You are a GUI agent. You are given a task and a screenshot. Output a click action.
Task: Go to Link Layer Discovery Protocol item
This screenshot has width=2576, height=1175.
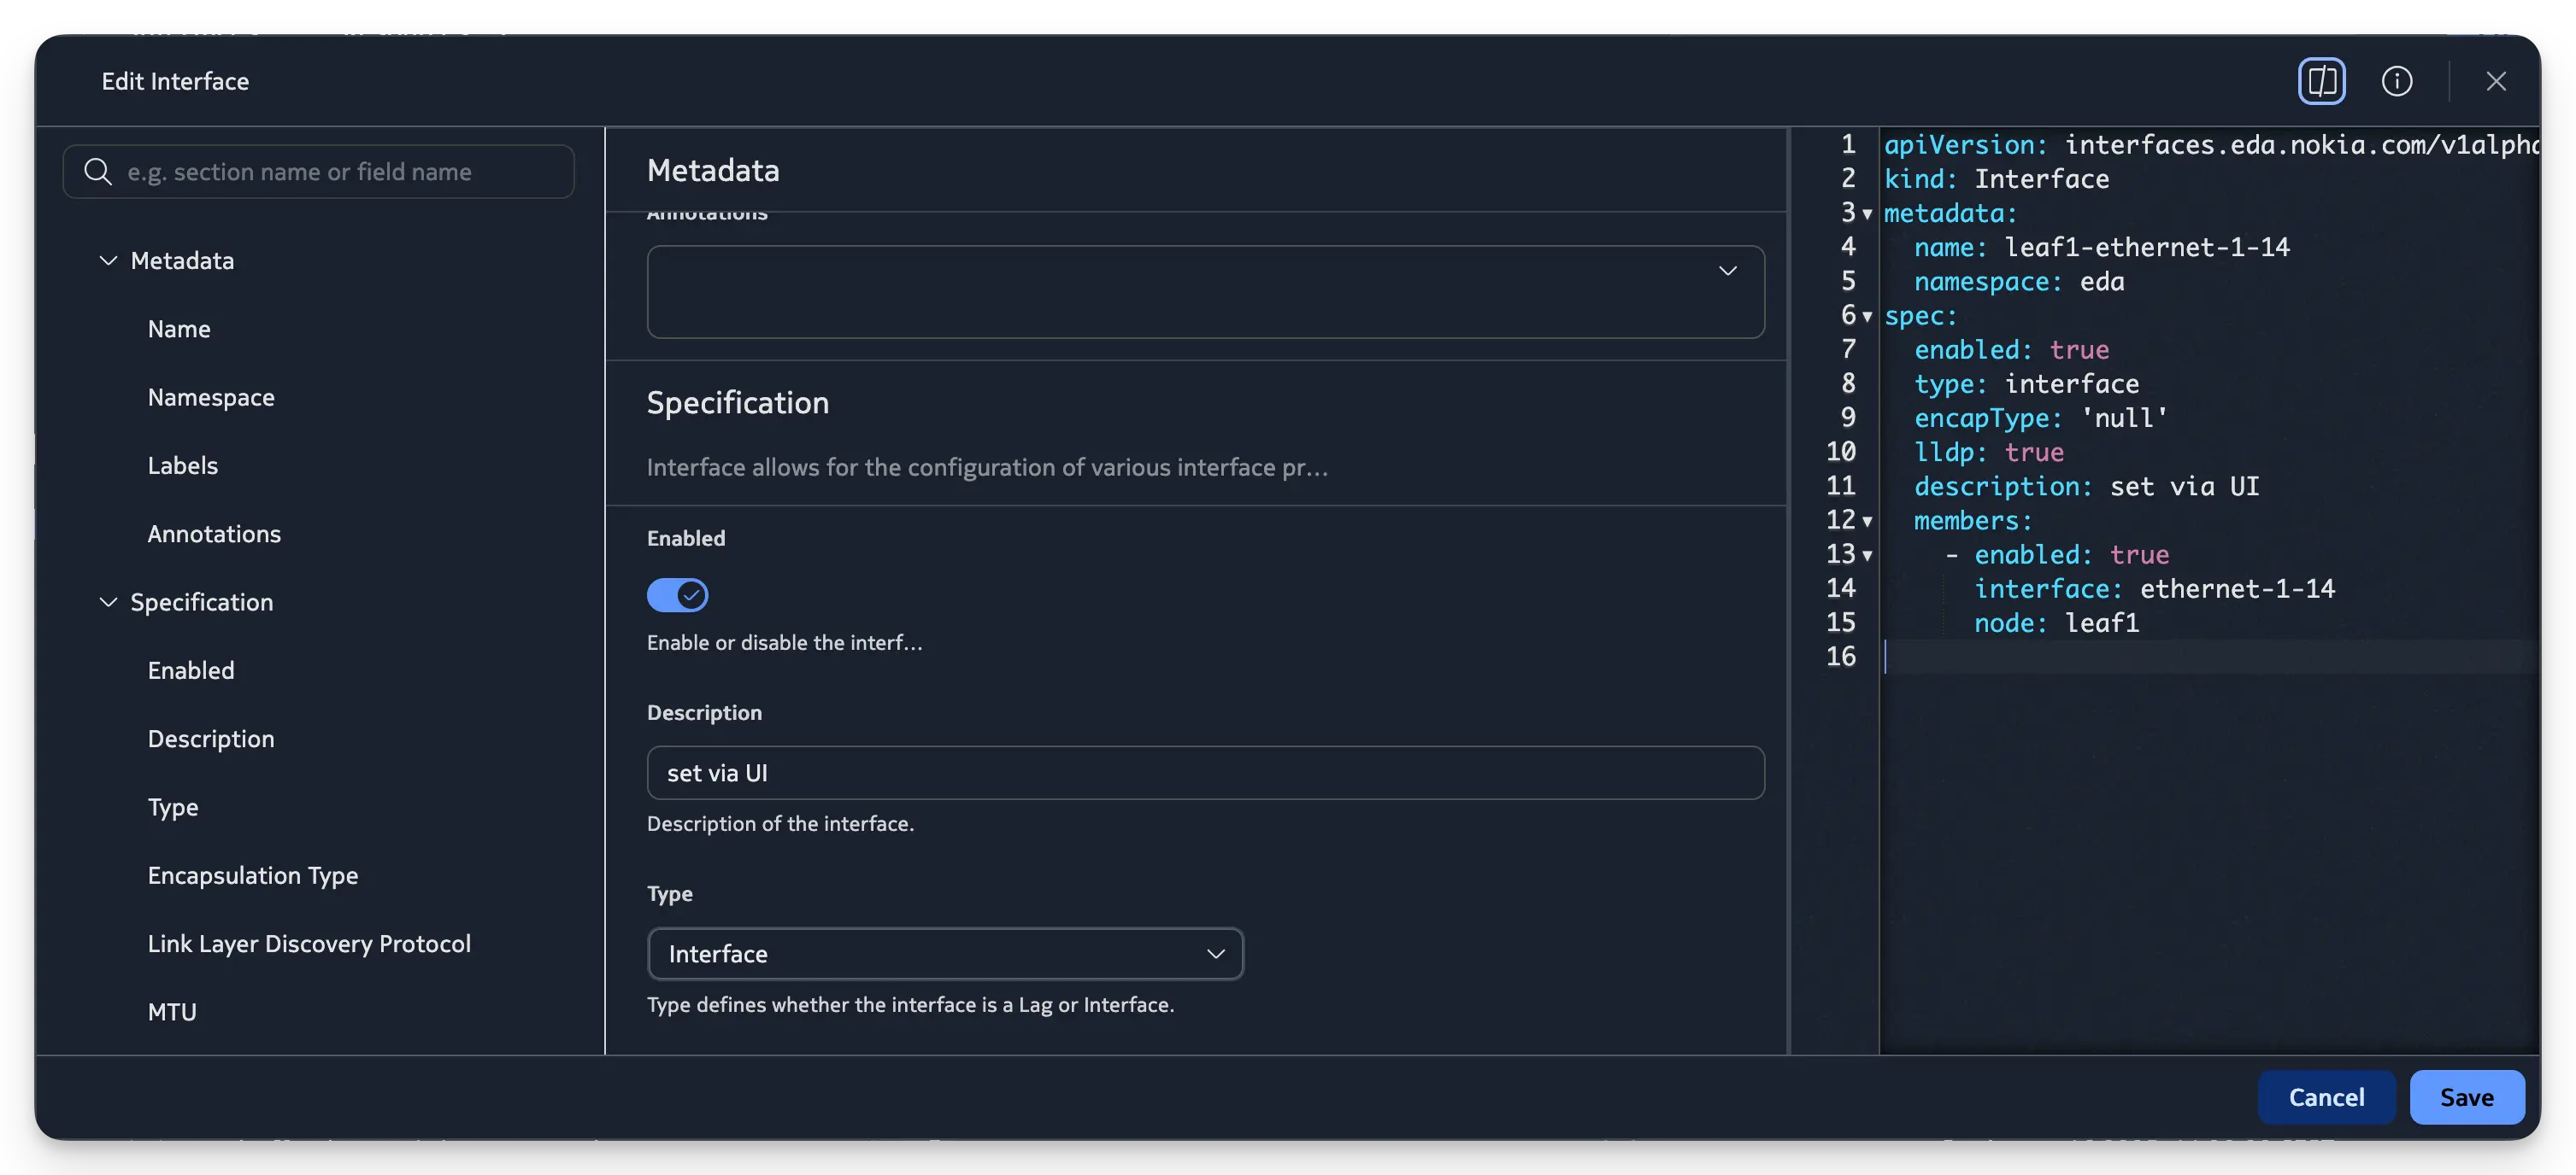pyautogui.click(x=309, y=944)
